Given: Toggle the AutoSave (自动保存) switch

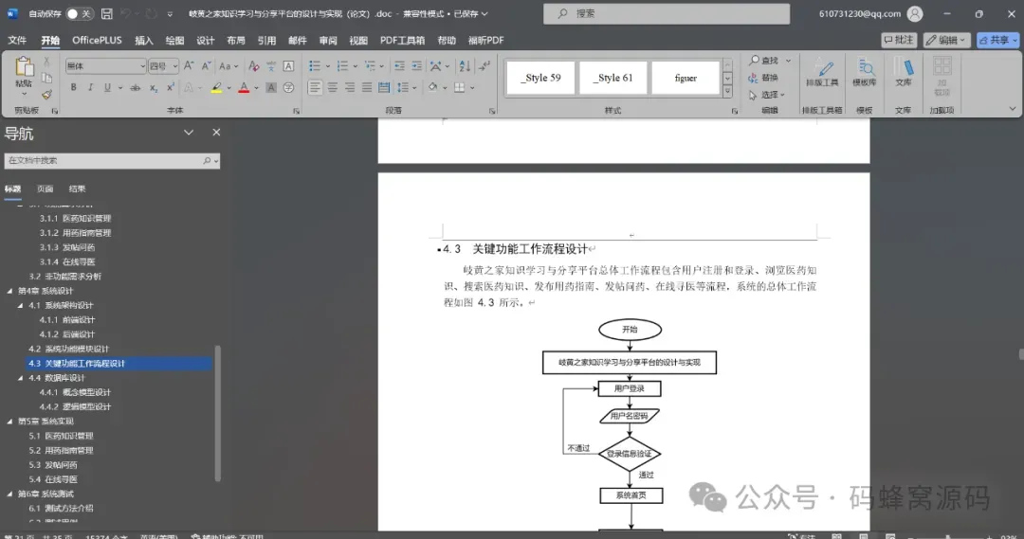Looking at the screenshot, I should pos(79,13).
